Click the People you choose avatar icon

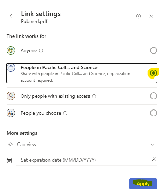(x=11, y=113)
